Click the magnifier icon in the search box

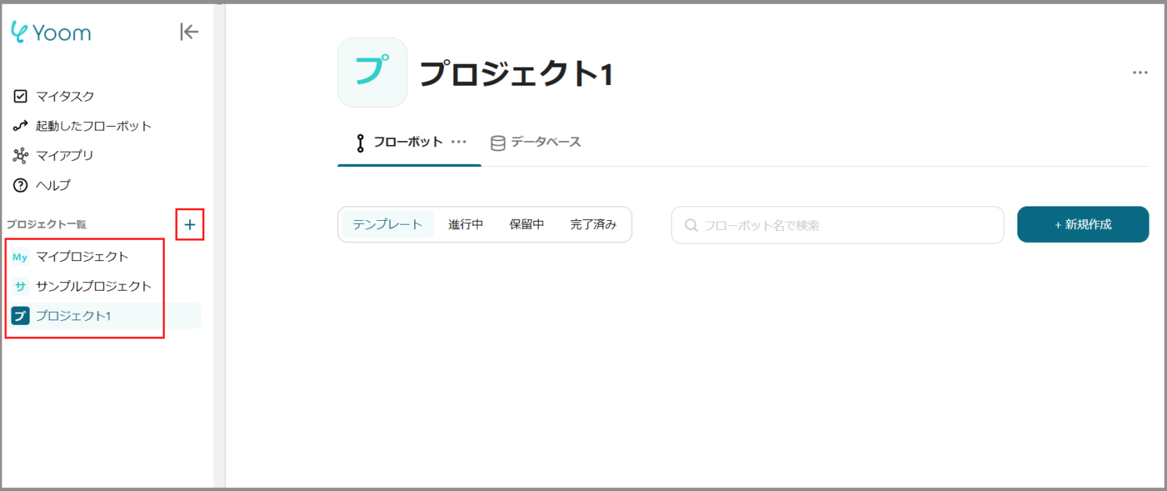(x=691, y=225)
